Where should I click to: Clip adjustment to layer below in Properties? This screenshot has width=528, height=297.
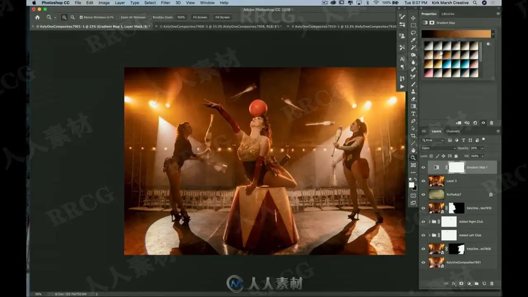click(459, 123)
